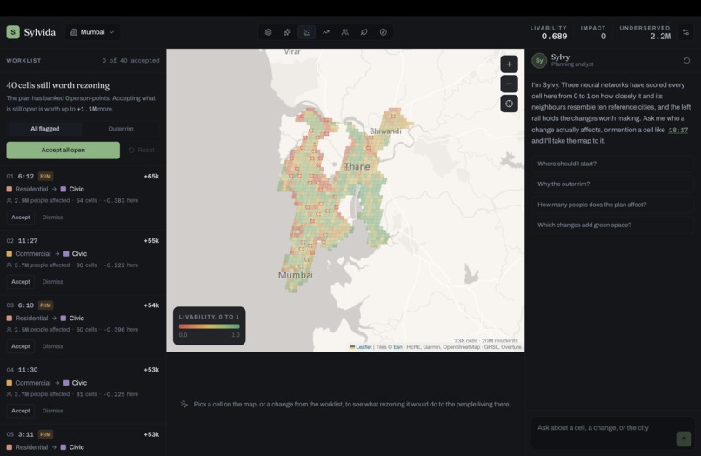Dismiss change 04 for cell 11:30

click(53, 411)
